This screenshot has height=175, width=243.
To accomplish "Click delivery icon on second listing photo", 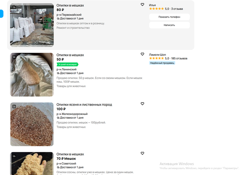I will click(14, 56).
